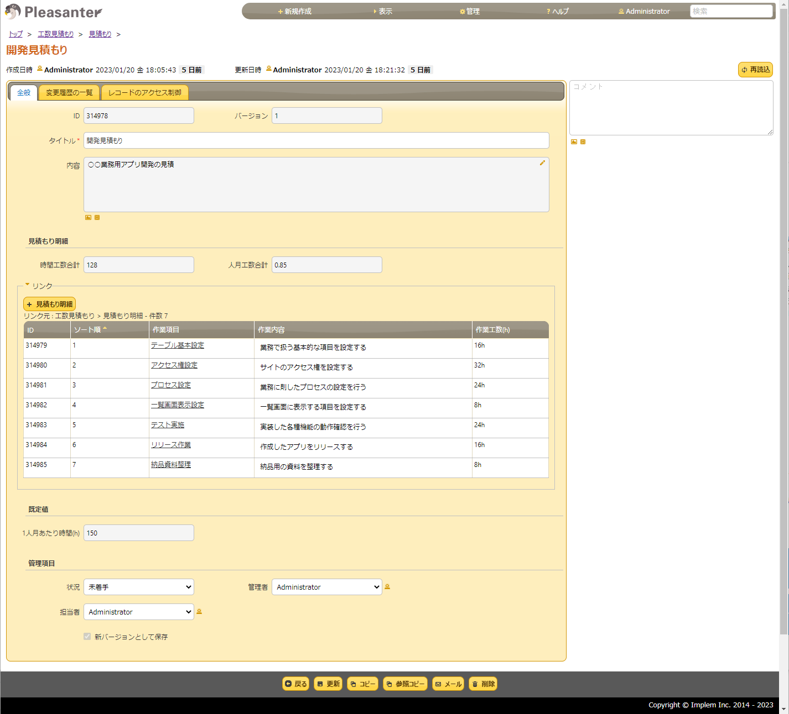Toggle 新バージョンとして保存 checkbox
789x714 pixels.
point(87,637)
